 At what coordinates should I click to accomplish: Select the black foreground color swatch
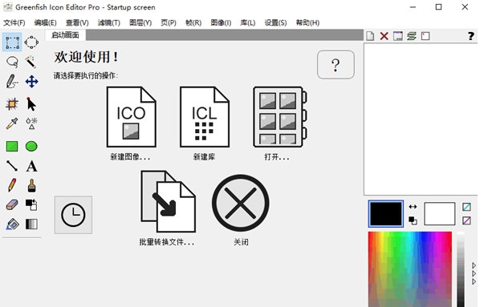386,214
